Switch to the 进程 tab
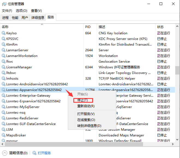 [x=5, y=18]
